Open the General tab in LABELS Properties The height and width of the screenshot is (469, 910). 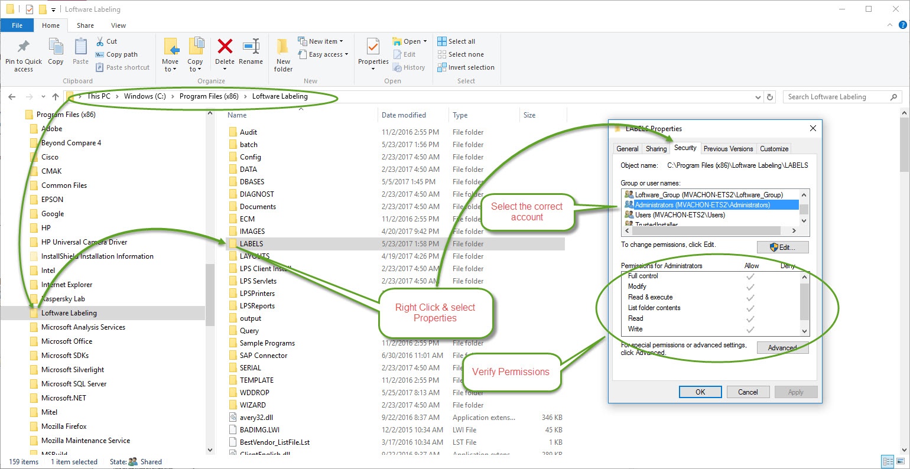tap(628, 149)
